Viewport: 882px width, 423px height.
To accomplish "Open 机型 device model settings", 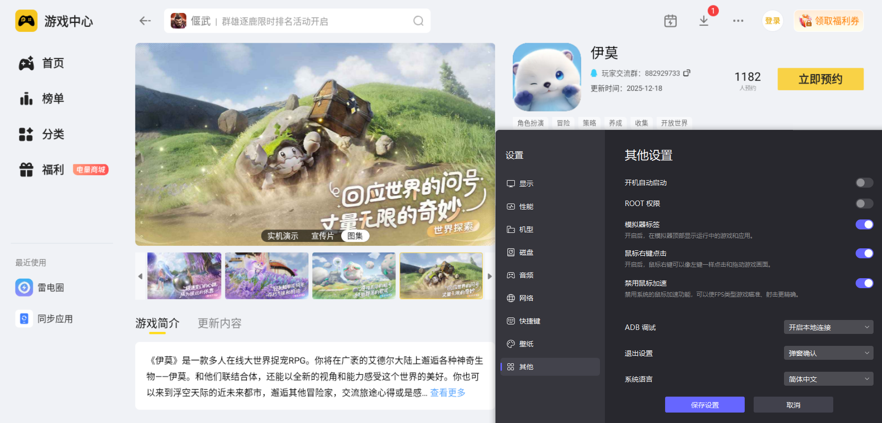I will [550, 229].
